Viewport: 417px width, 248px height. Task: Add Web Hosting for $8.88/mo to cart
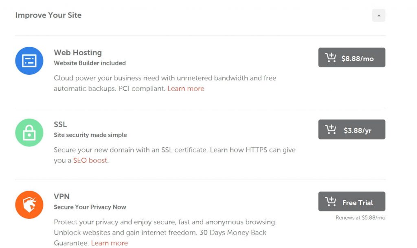click(x=351, y=57)
